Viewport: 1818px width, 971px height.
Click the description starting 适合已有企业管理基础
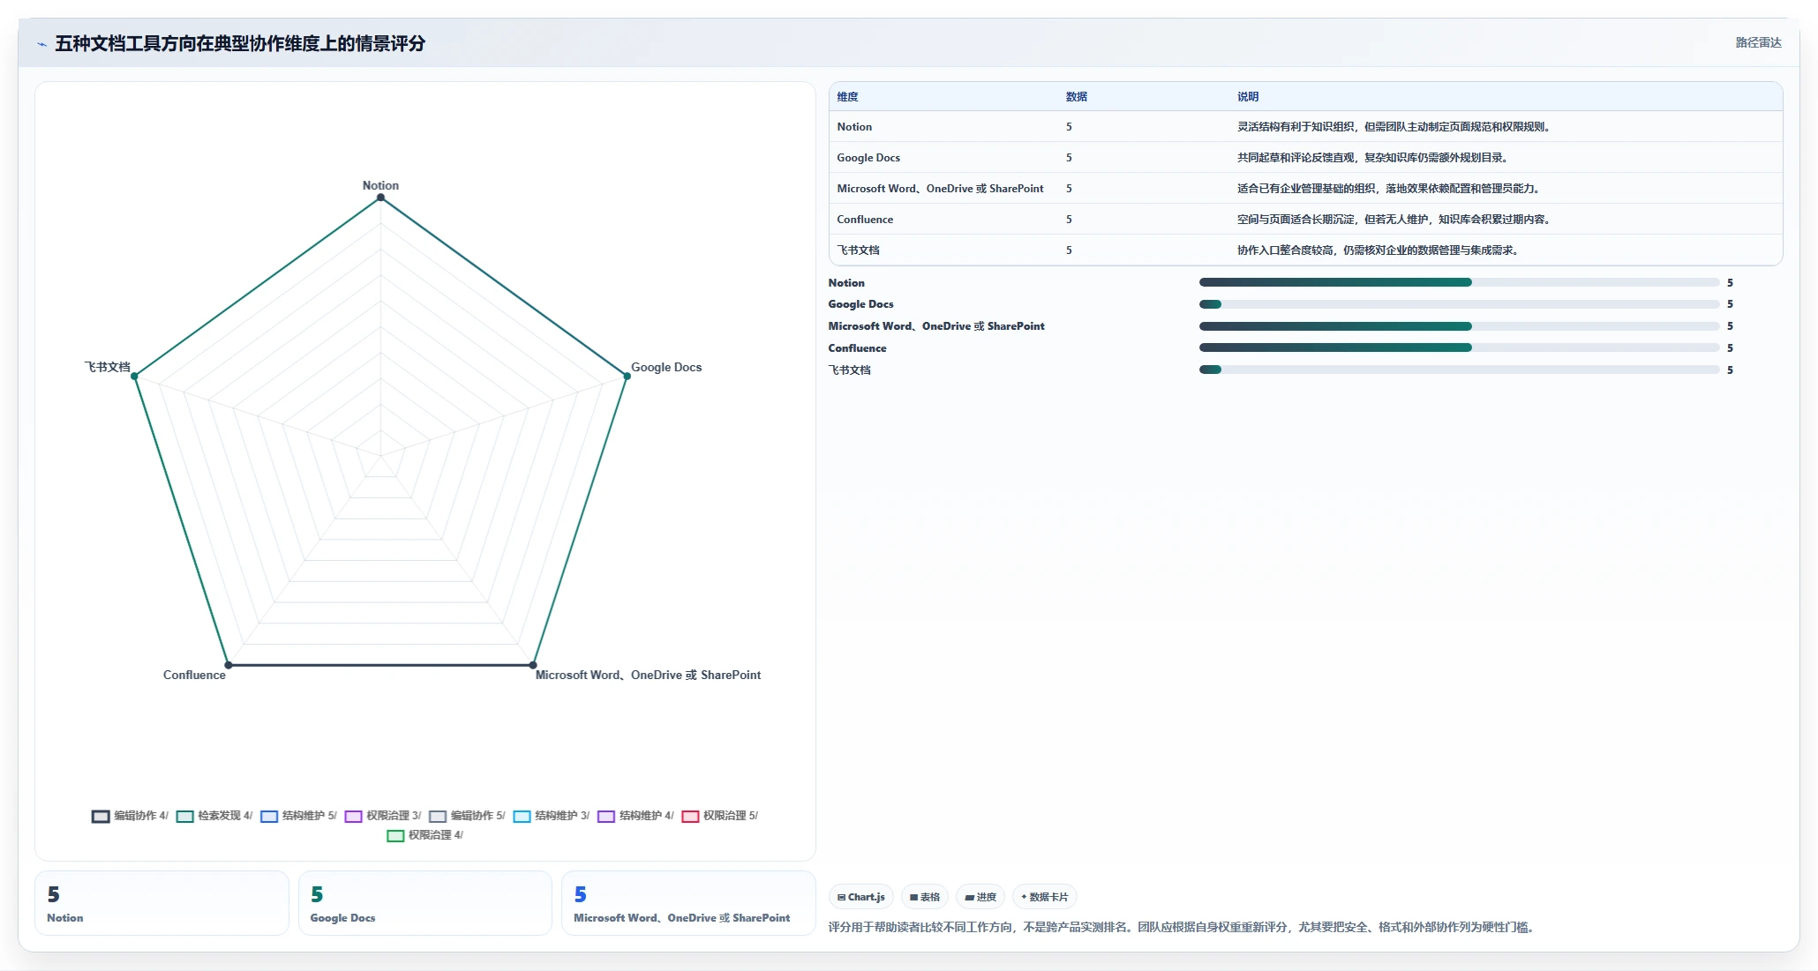(1388, 189)
